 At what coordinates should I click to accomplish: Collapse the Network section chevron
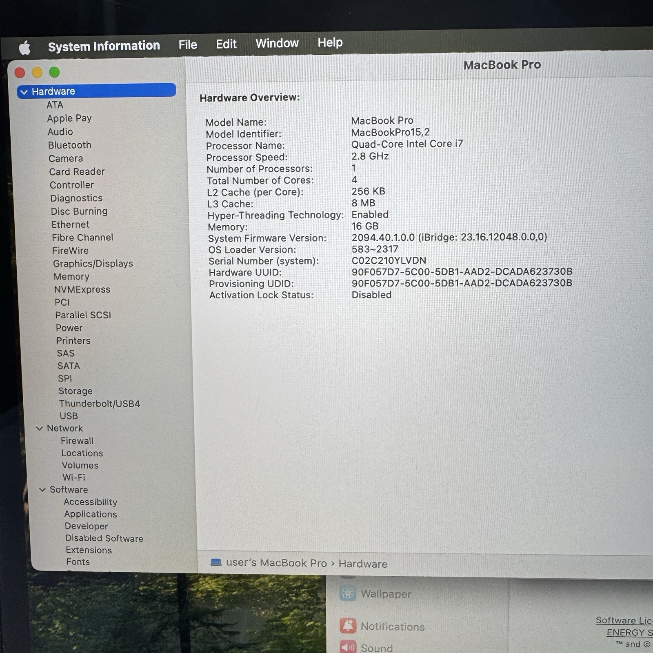pos(40,428)
